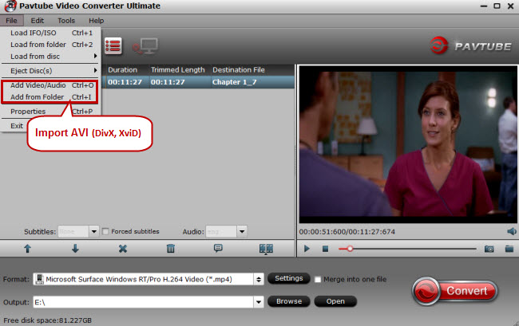Play the preview video
519x326 pixels.
pyautogui.click(x=307, y=249)
